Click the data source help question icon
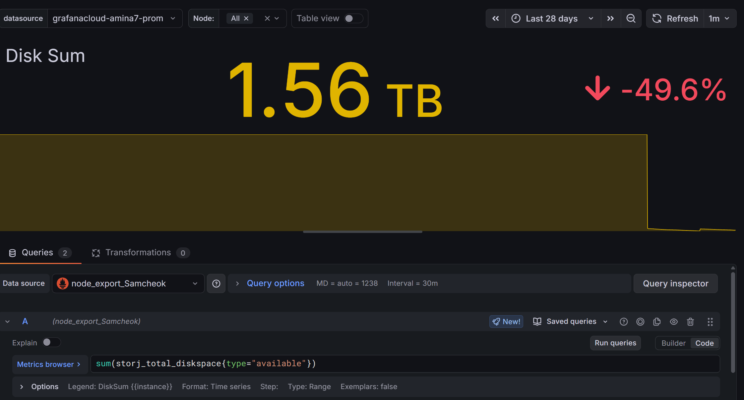The width and height of the screenshot is (744, 400). coord(216,283)
